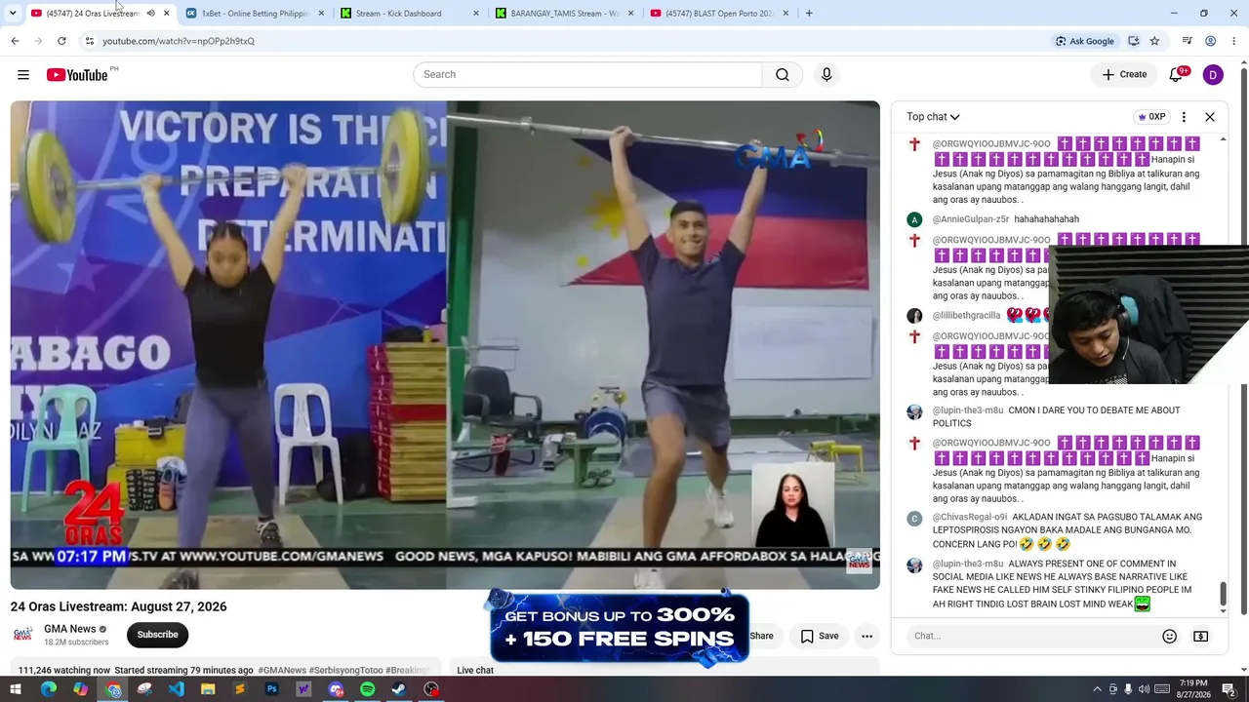Viewport: 1249px width, 702px height.
Task: Open YouTube notifications bell
Action: coord(1177,75)
